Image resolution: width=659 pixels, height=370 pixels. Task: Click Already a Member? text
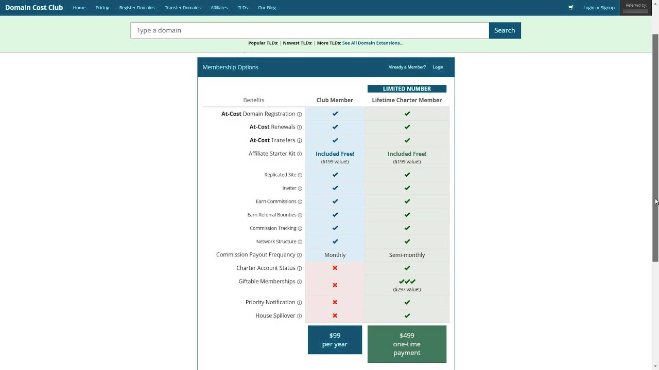[407, 67]
